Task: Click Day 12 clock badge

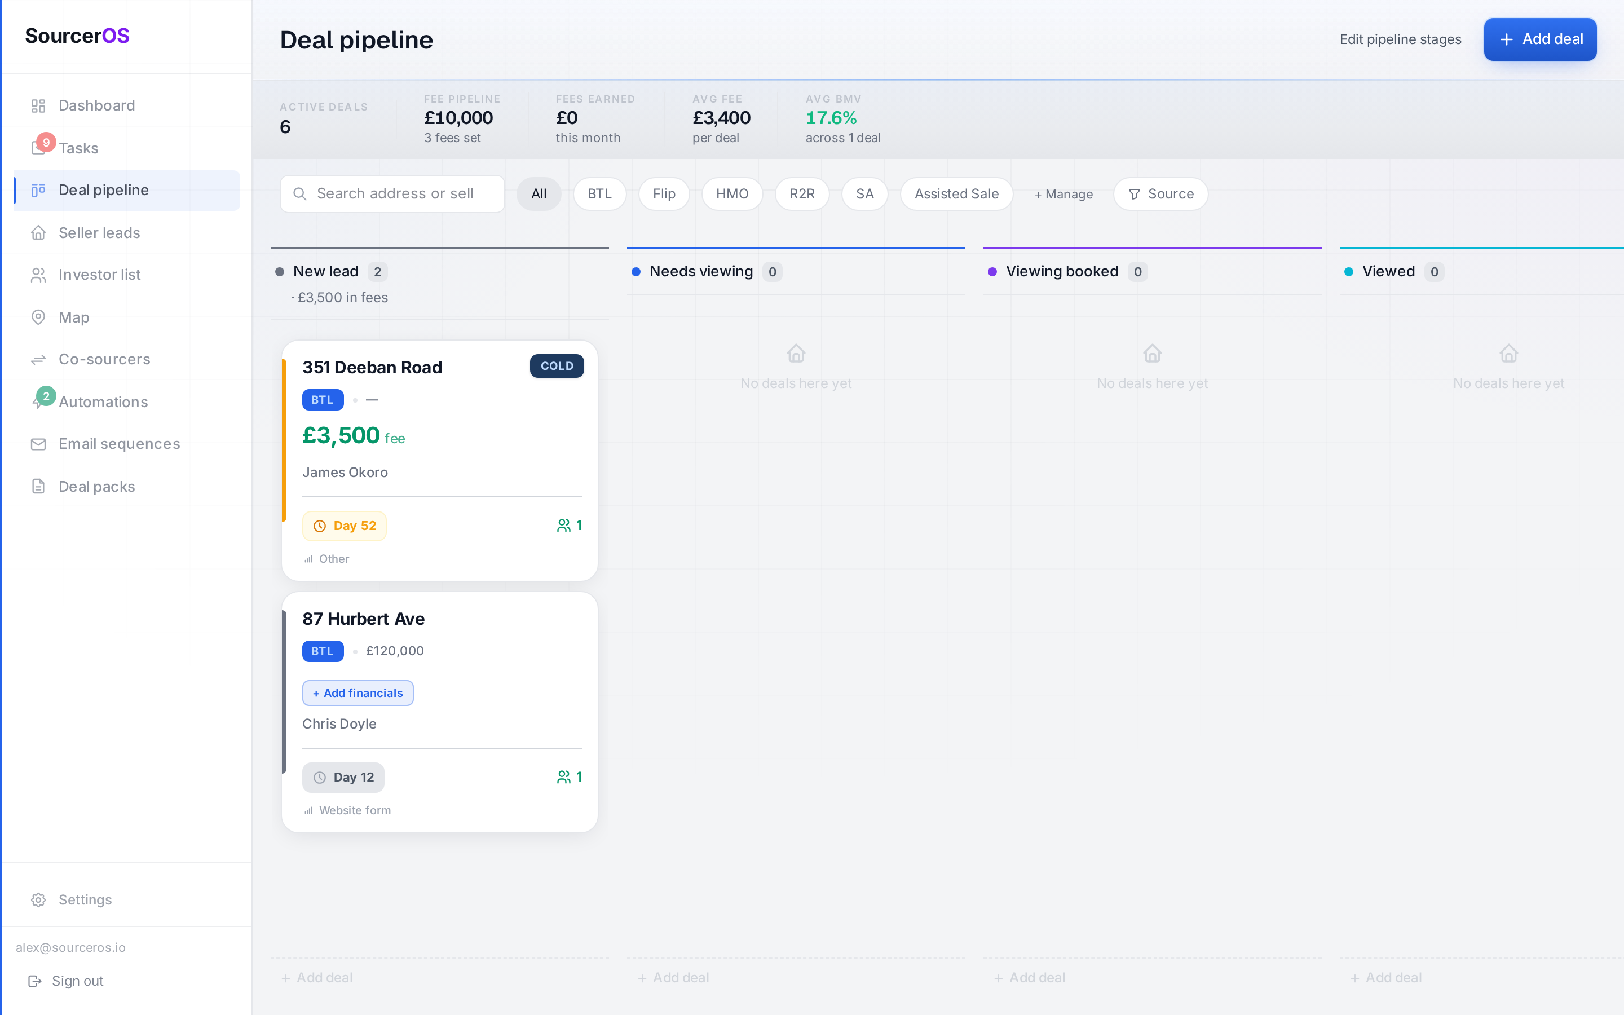Action: [343, 778]
